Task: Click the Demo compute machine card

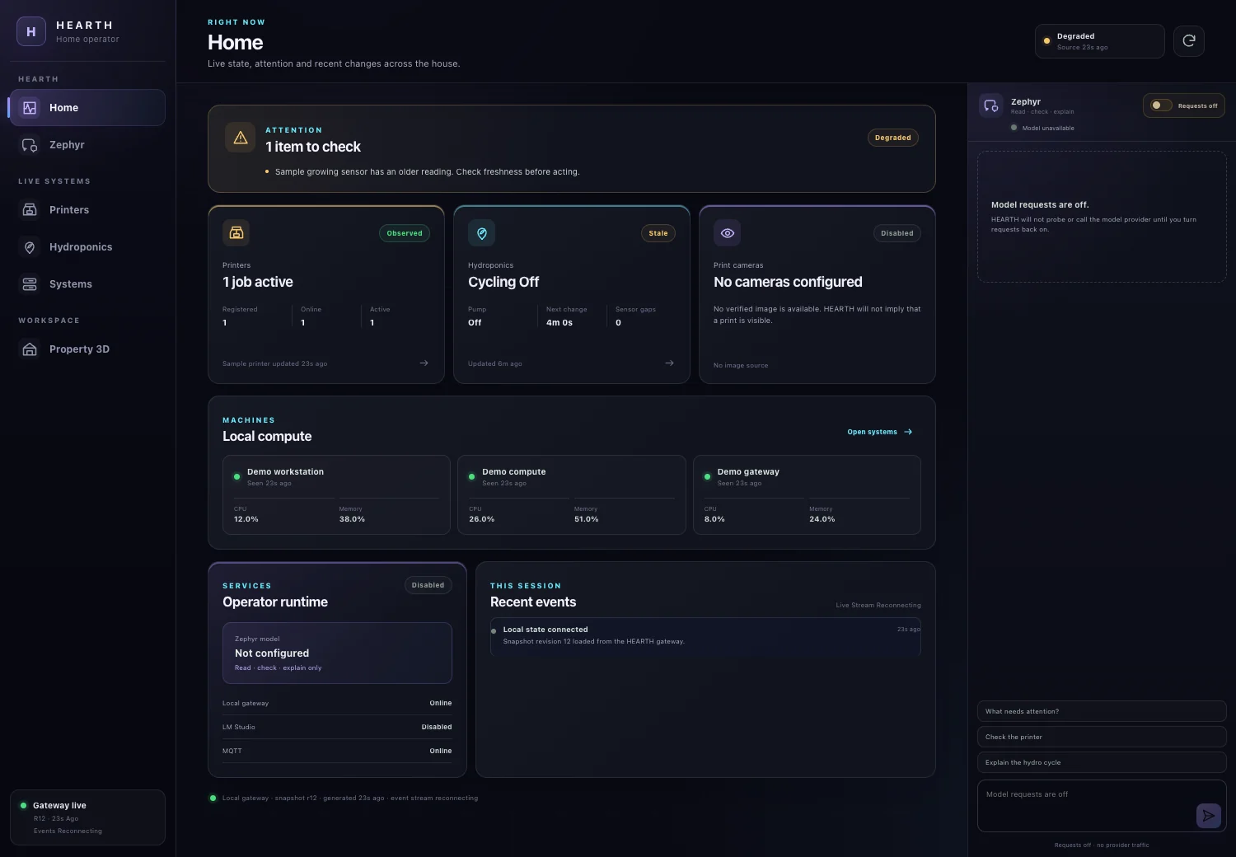Action: point(572,495)
